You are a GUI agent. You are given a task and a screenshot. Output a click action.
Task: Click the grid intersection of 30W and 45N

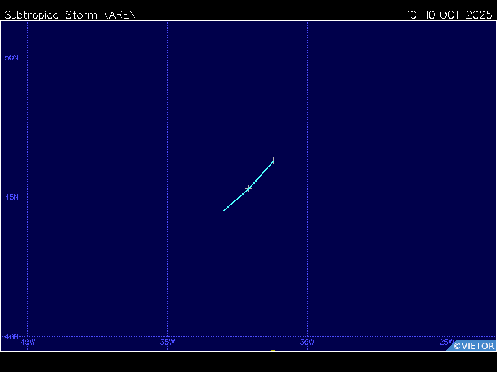point(307,197)
